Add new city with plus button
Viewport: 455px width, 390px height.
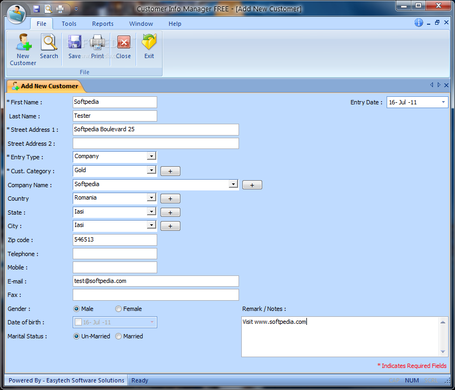(170, 226)
